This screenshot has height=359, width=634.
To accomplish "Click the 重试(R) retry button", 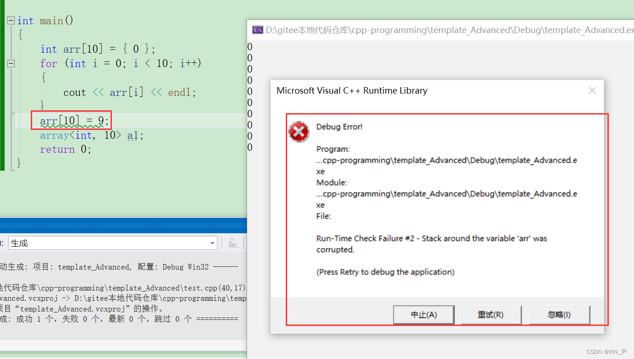I will pos(491,315).
